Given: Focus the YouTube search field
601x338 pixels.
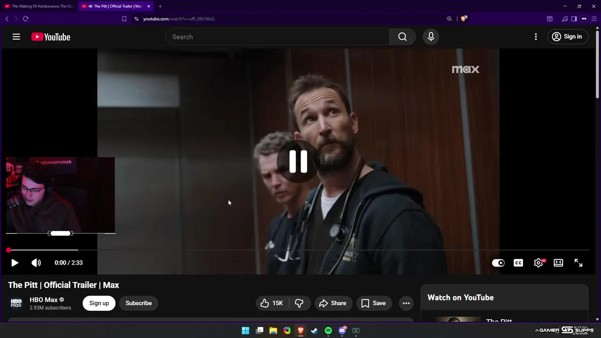Looking at the screenshot, I should pos(277,37).
